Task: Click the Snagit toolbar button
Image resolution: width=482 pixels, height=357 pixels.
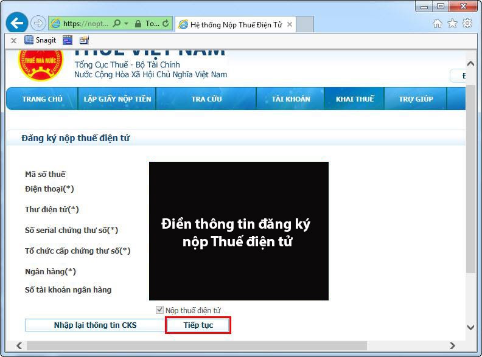Action: (x=40, y=40)
